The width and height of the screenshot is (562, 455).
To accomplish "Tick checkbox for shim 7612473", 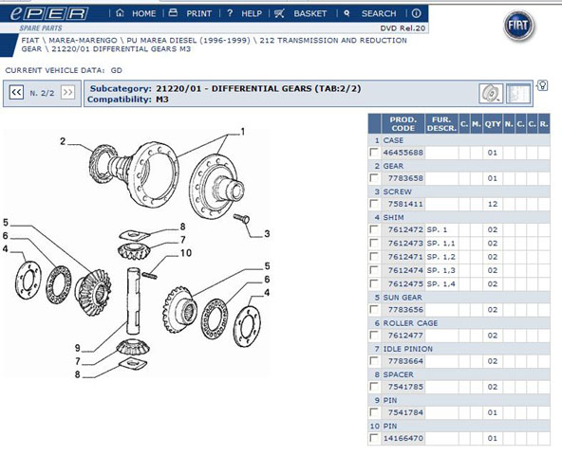I will (374, 243).
